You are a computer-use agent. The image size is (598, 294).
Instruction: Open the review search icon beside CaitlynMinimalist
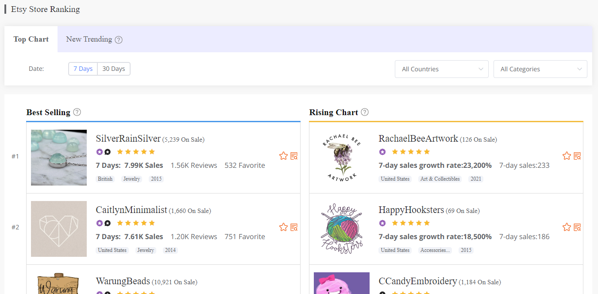click(294, 227)
